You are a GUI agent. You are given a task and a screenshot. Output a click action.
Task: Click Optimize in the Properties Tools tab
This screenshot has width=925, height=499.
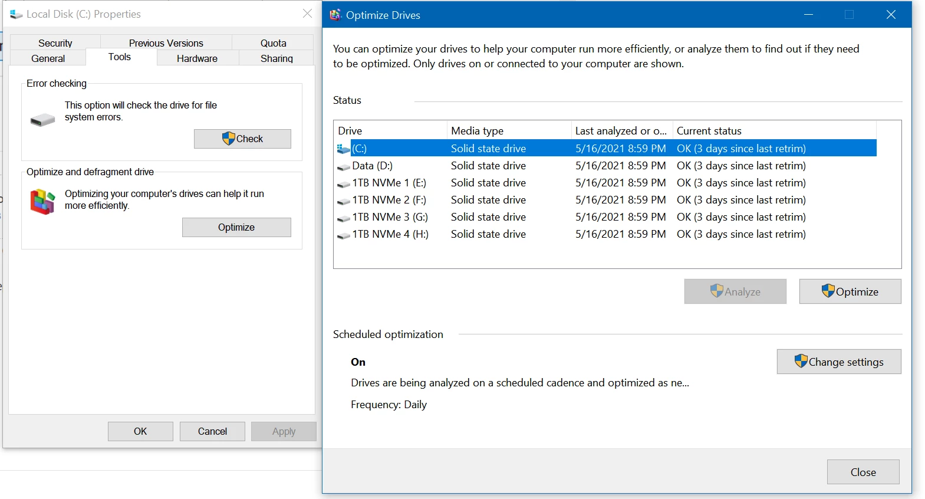(236, 227)
